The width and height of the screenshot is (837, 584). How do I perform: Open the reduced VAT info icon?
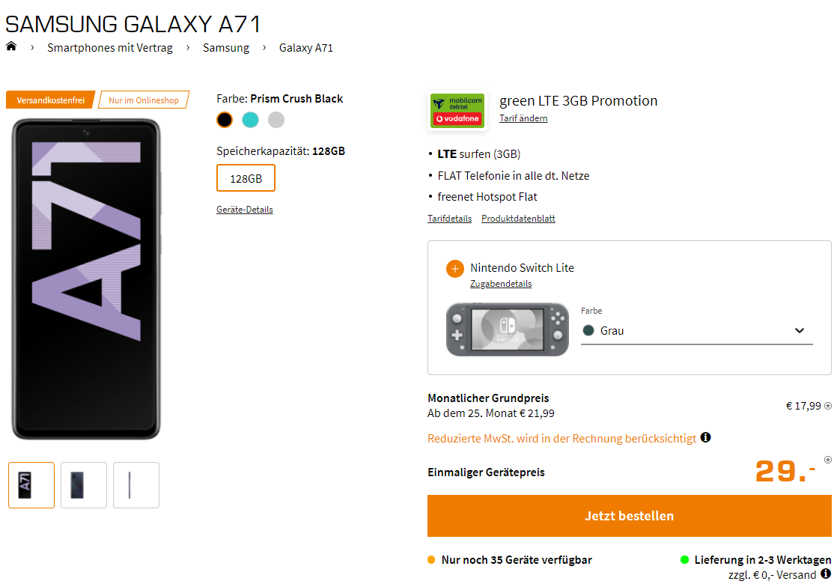coord(705,437)
